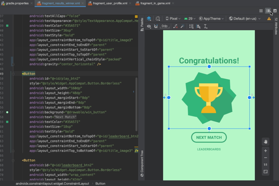Switch to Code view mode

(261, 11)
